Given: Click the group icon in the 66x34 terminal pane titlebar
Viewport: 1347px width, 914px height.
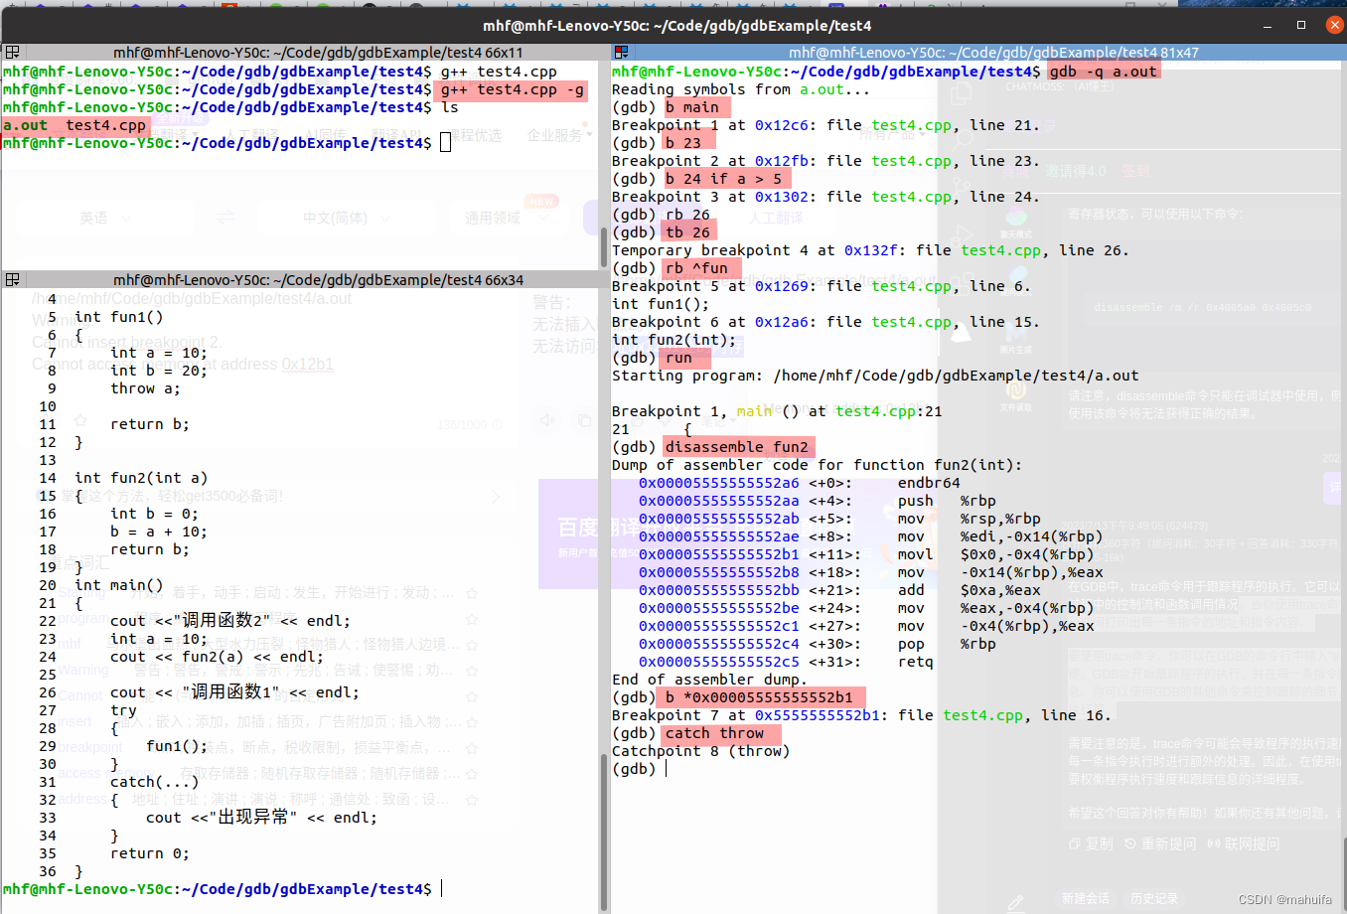Looking at the screenshot, I should point(12,280).
